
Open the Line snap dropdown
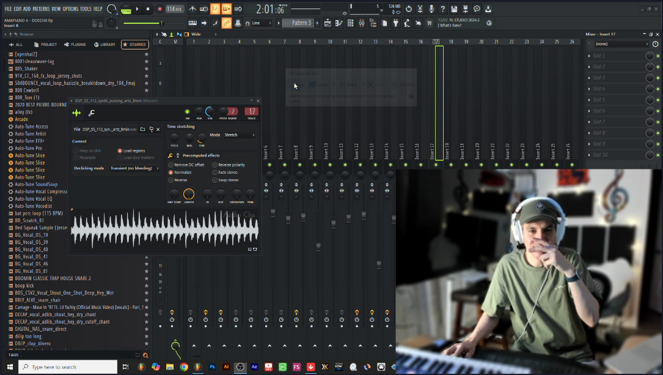pyautogui.click(x=262, y=23)
